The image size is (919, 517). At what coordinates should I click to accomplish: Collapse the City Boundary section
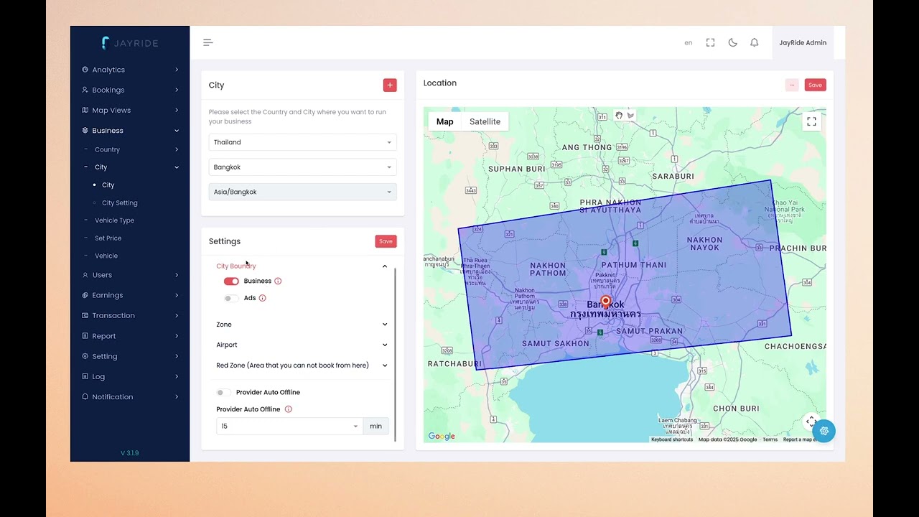pos(302,266)
